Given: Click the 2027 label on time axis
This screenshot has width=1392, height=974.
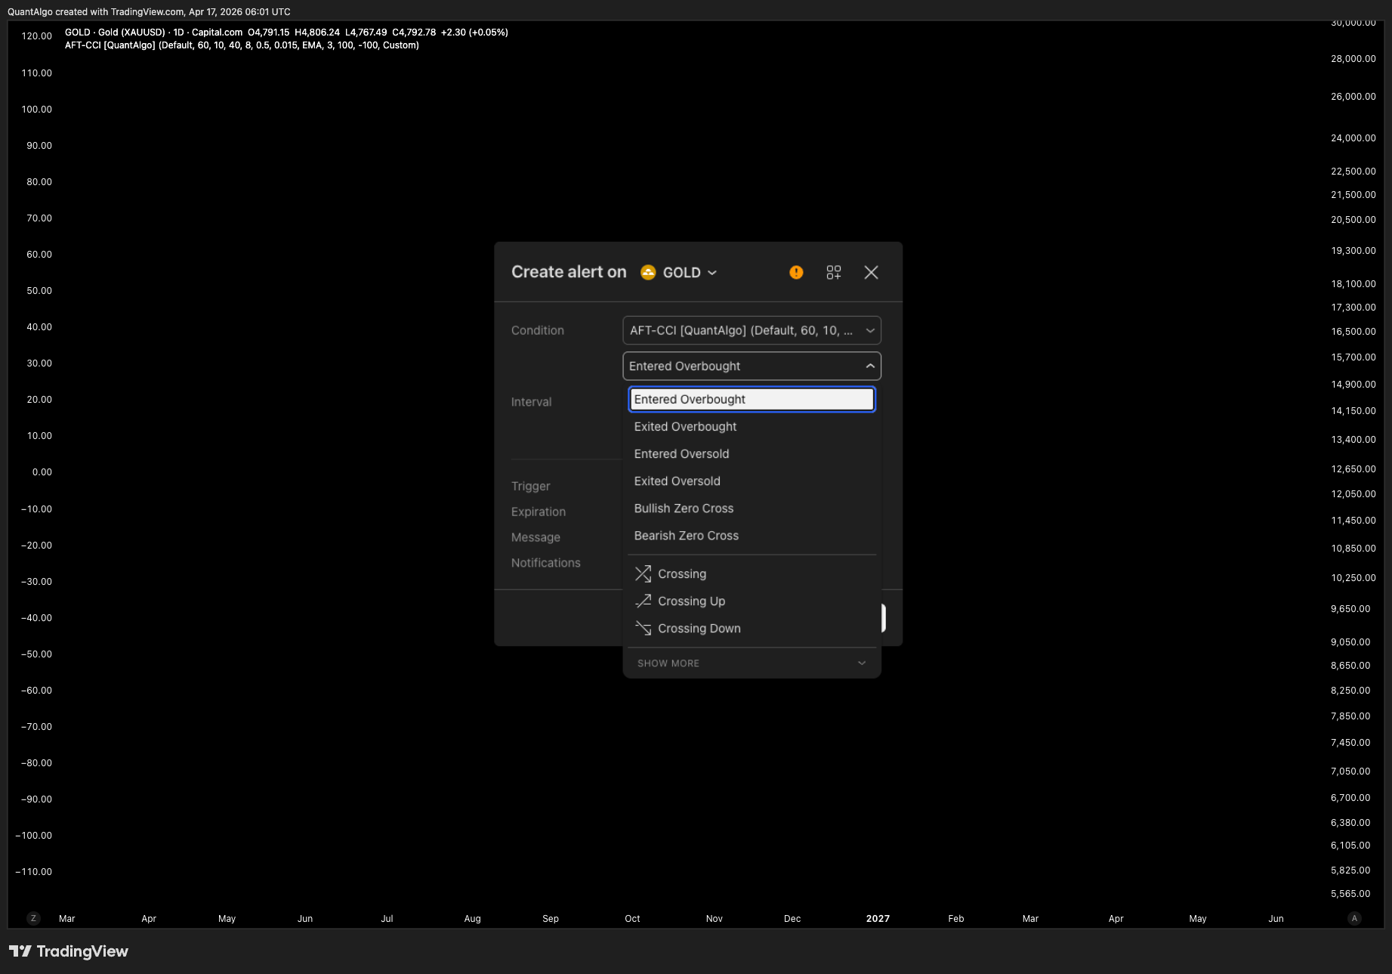Looking at the screenshot, I should pos(878,918).
